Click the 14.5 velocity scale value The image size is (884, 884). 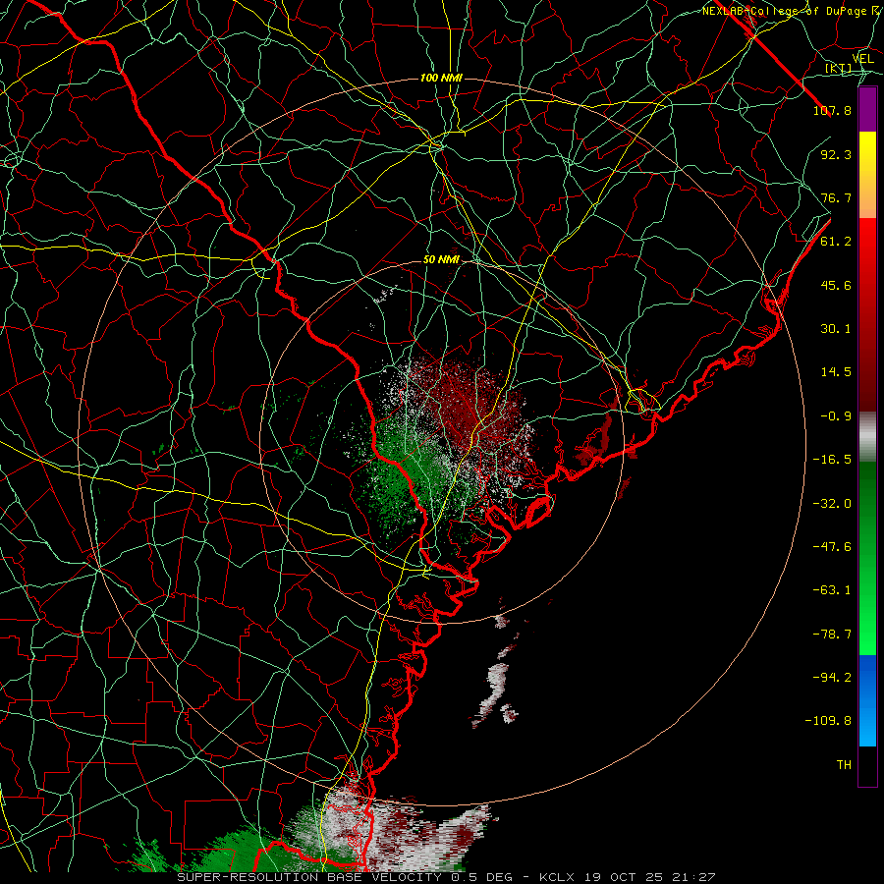(836, 372)
